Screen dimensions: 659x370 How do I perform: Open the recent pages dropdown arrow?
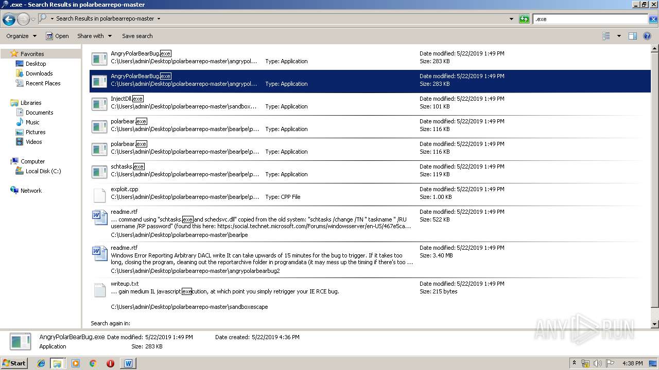pos(33,20)
